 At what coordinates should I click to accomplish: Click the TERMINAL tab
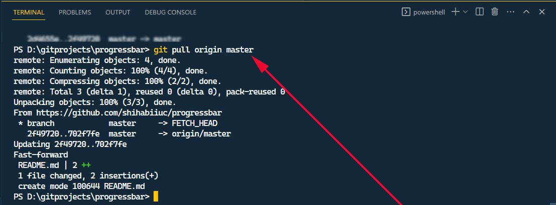pos(29,12)
